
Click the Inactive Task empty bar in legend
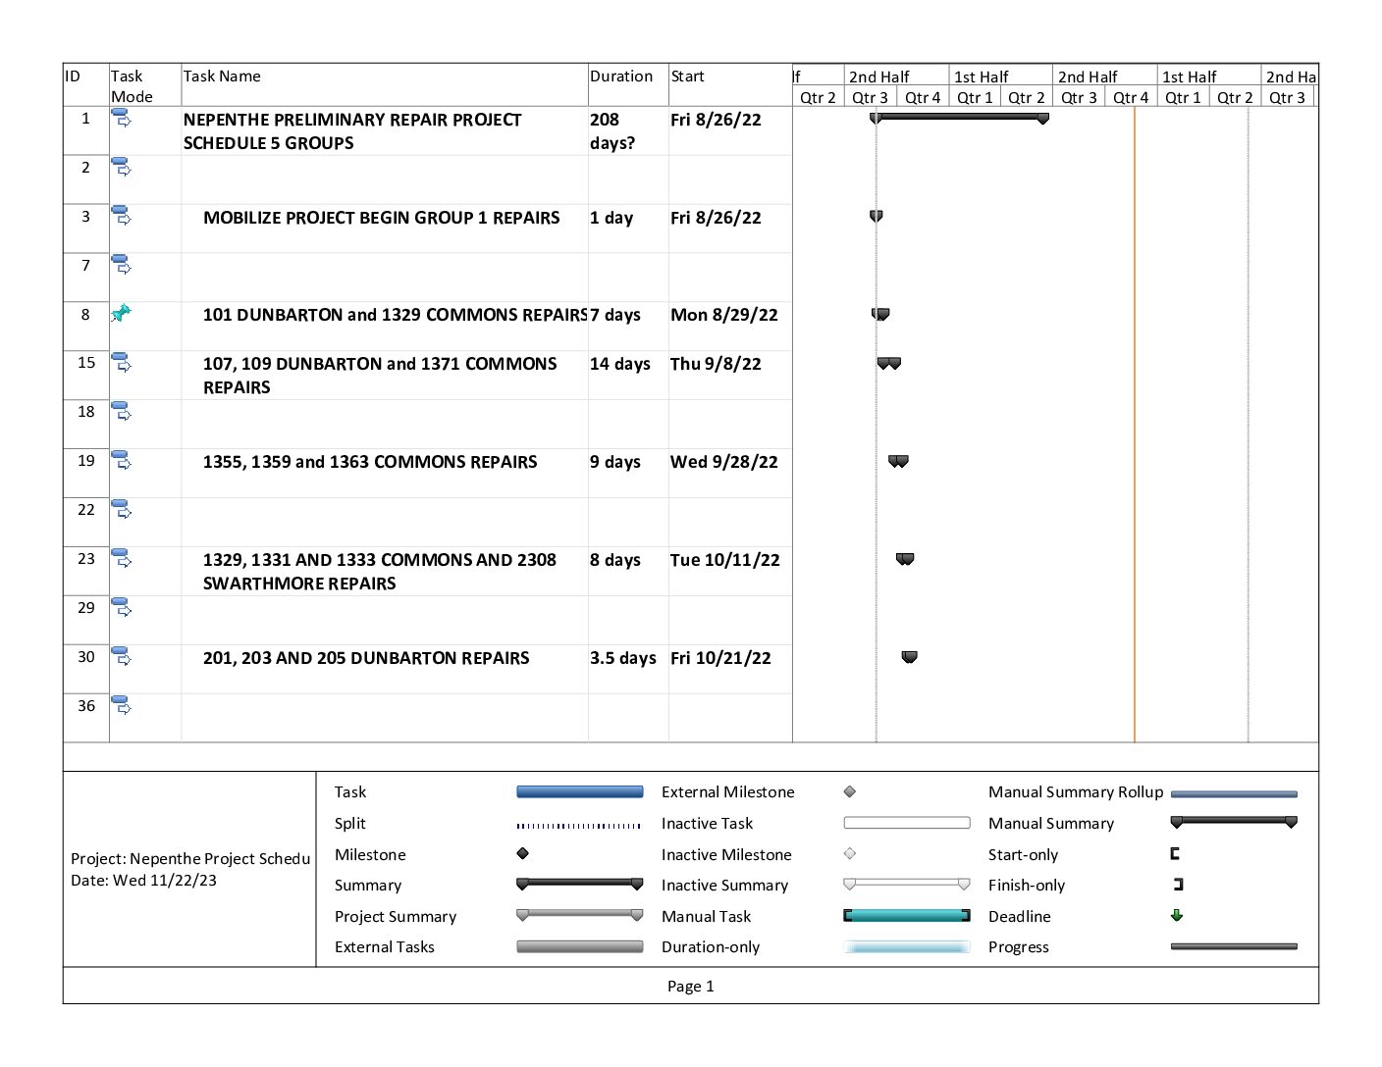click(907, 823)
